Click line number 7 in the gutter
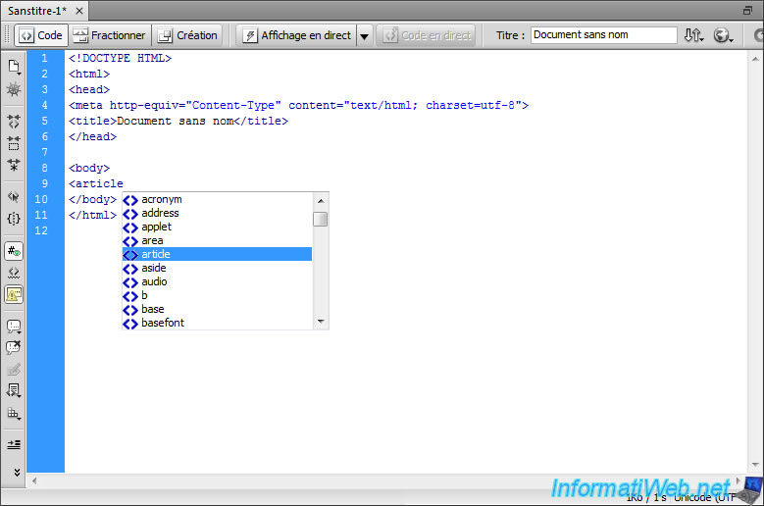Viewport: 764px width, 506px height. click(44, 152)
